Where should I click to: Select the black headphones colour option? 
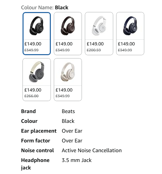click(x=37, y=26)
